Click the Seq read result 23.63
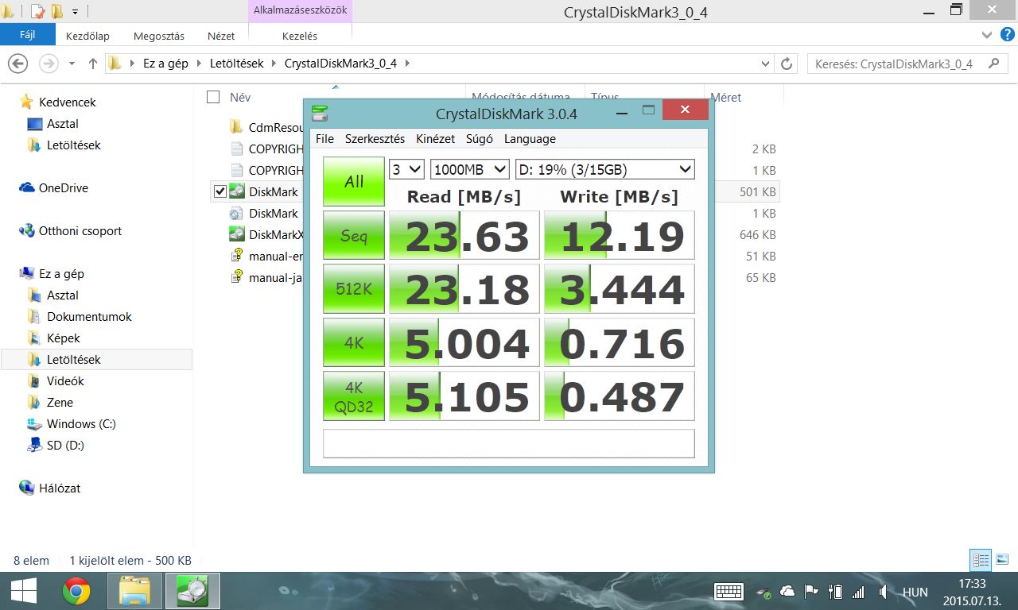Viewport: 1018px width, 610px height. (464, 235)
